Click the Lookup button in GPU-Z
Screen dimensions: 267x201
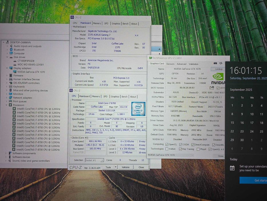coord(219,69)
